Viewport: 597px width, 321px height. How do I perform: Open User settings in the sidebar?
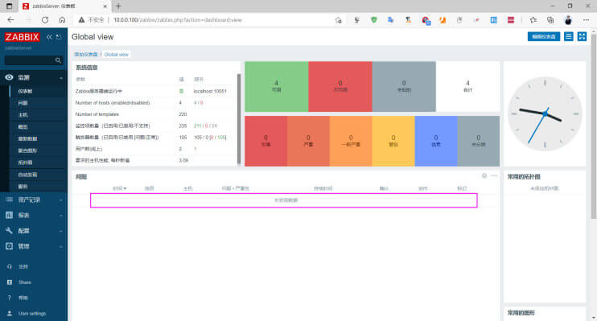(x=32, y=314)
